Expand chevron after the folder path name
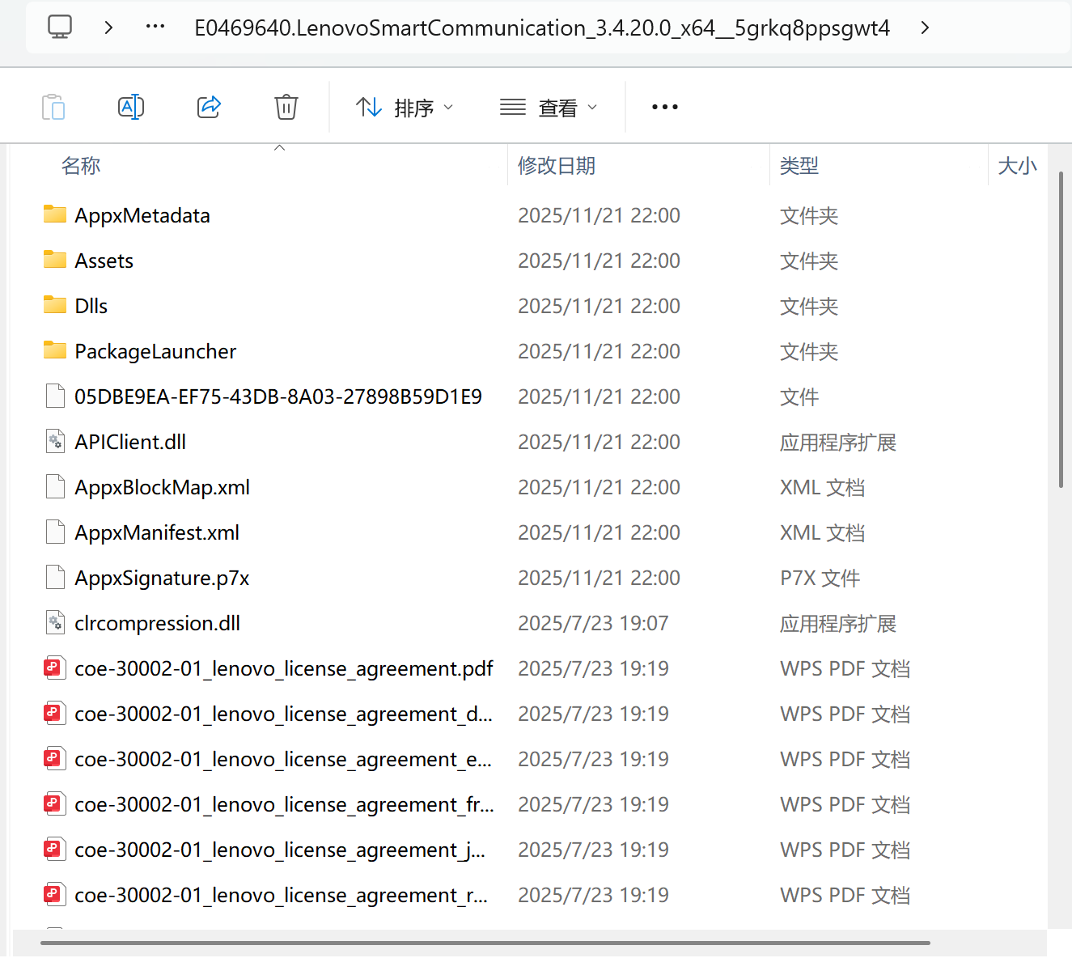The width and height of the screenshot is (1072, 958). pos(925,28)
